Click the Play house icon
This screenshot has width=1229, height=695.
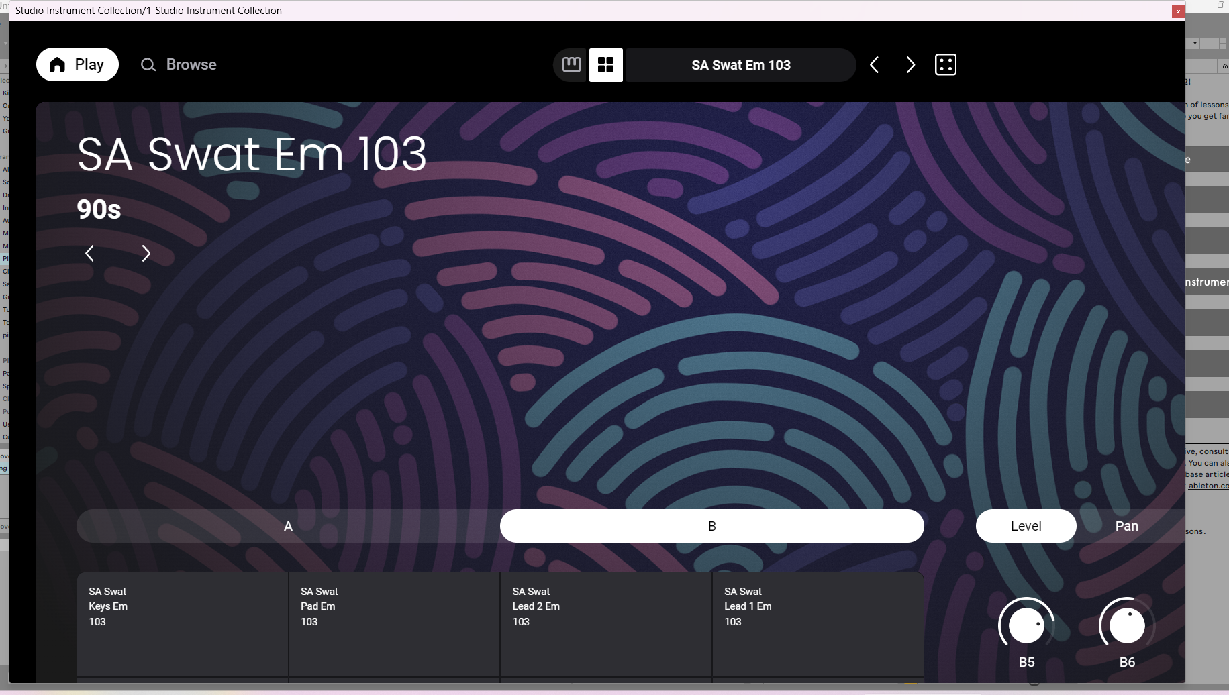tap(58, 64)
